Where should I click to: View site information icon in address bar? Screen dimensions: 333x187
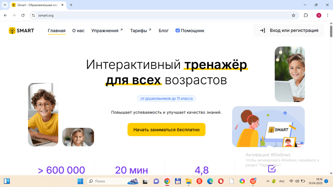33,15
